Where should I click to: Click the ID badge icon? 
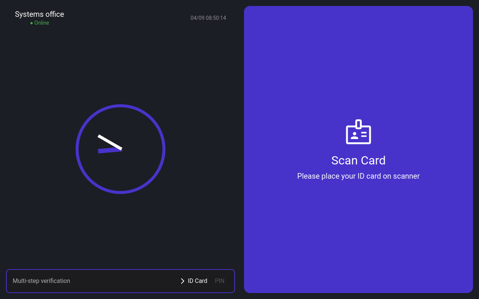point(358,132)
